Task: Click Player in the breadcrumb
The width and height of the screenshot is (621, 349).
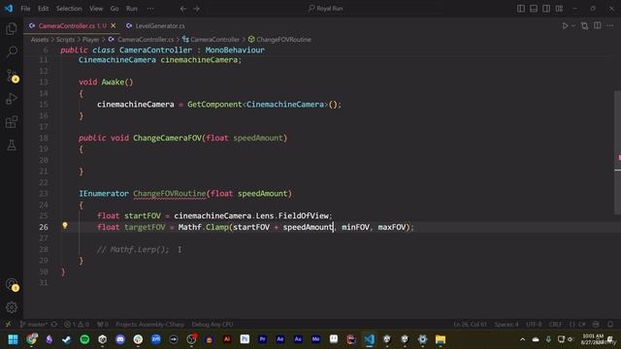Action: pyautogui.click(x=90, y=40)
